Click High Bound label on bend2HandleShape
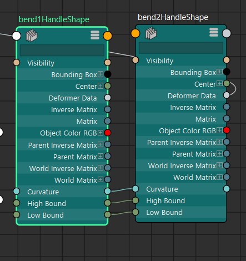Screen dimensions: 246x261 (165, 200)
